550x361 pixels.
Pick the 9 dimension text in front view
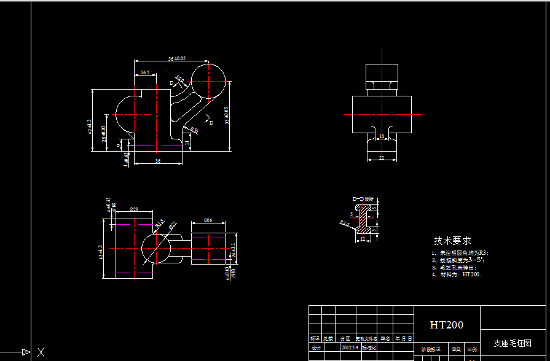coord(119,145)
